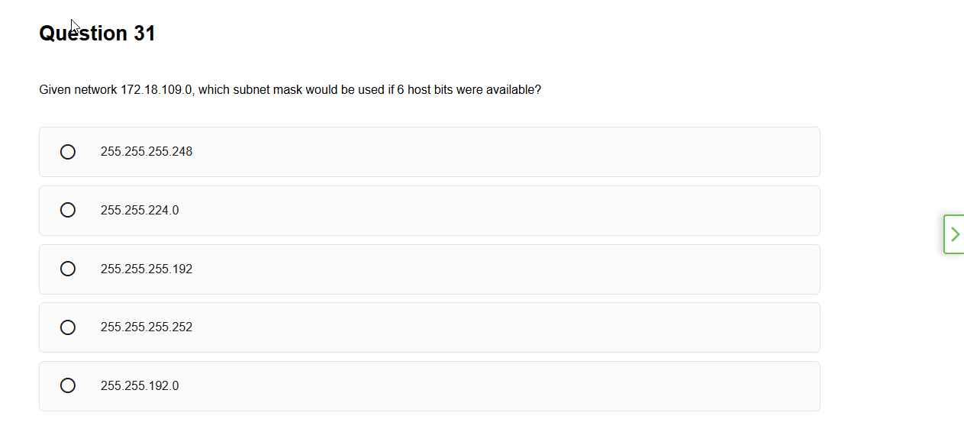
Task: Click the 255.255.192.0 answer label text
Action: click(140, 385)
